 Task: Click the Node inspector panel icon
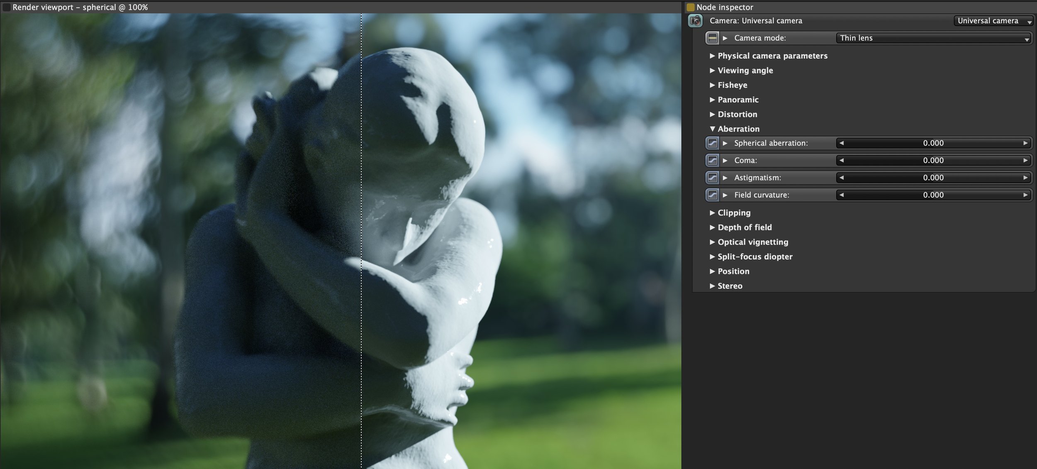[690, 7]
